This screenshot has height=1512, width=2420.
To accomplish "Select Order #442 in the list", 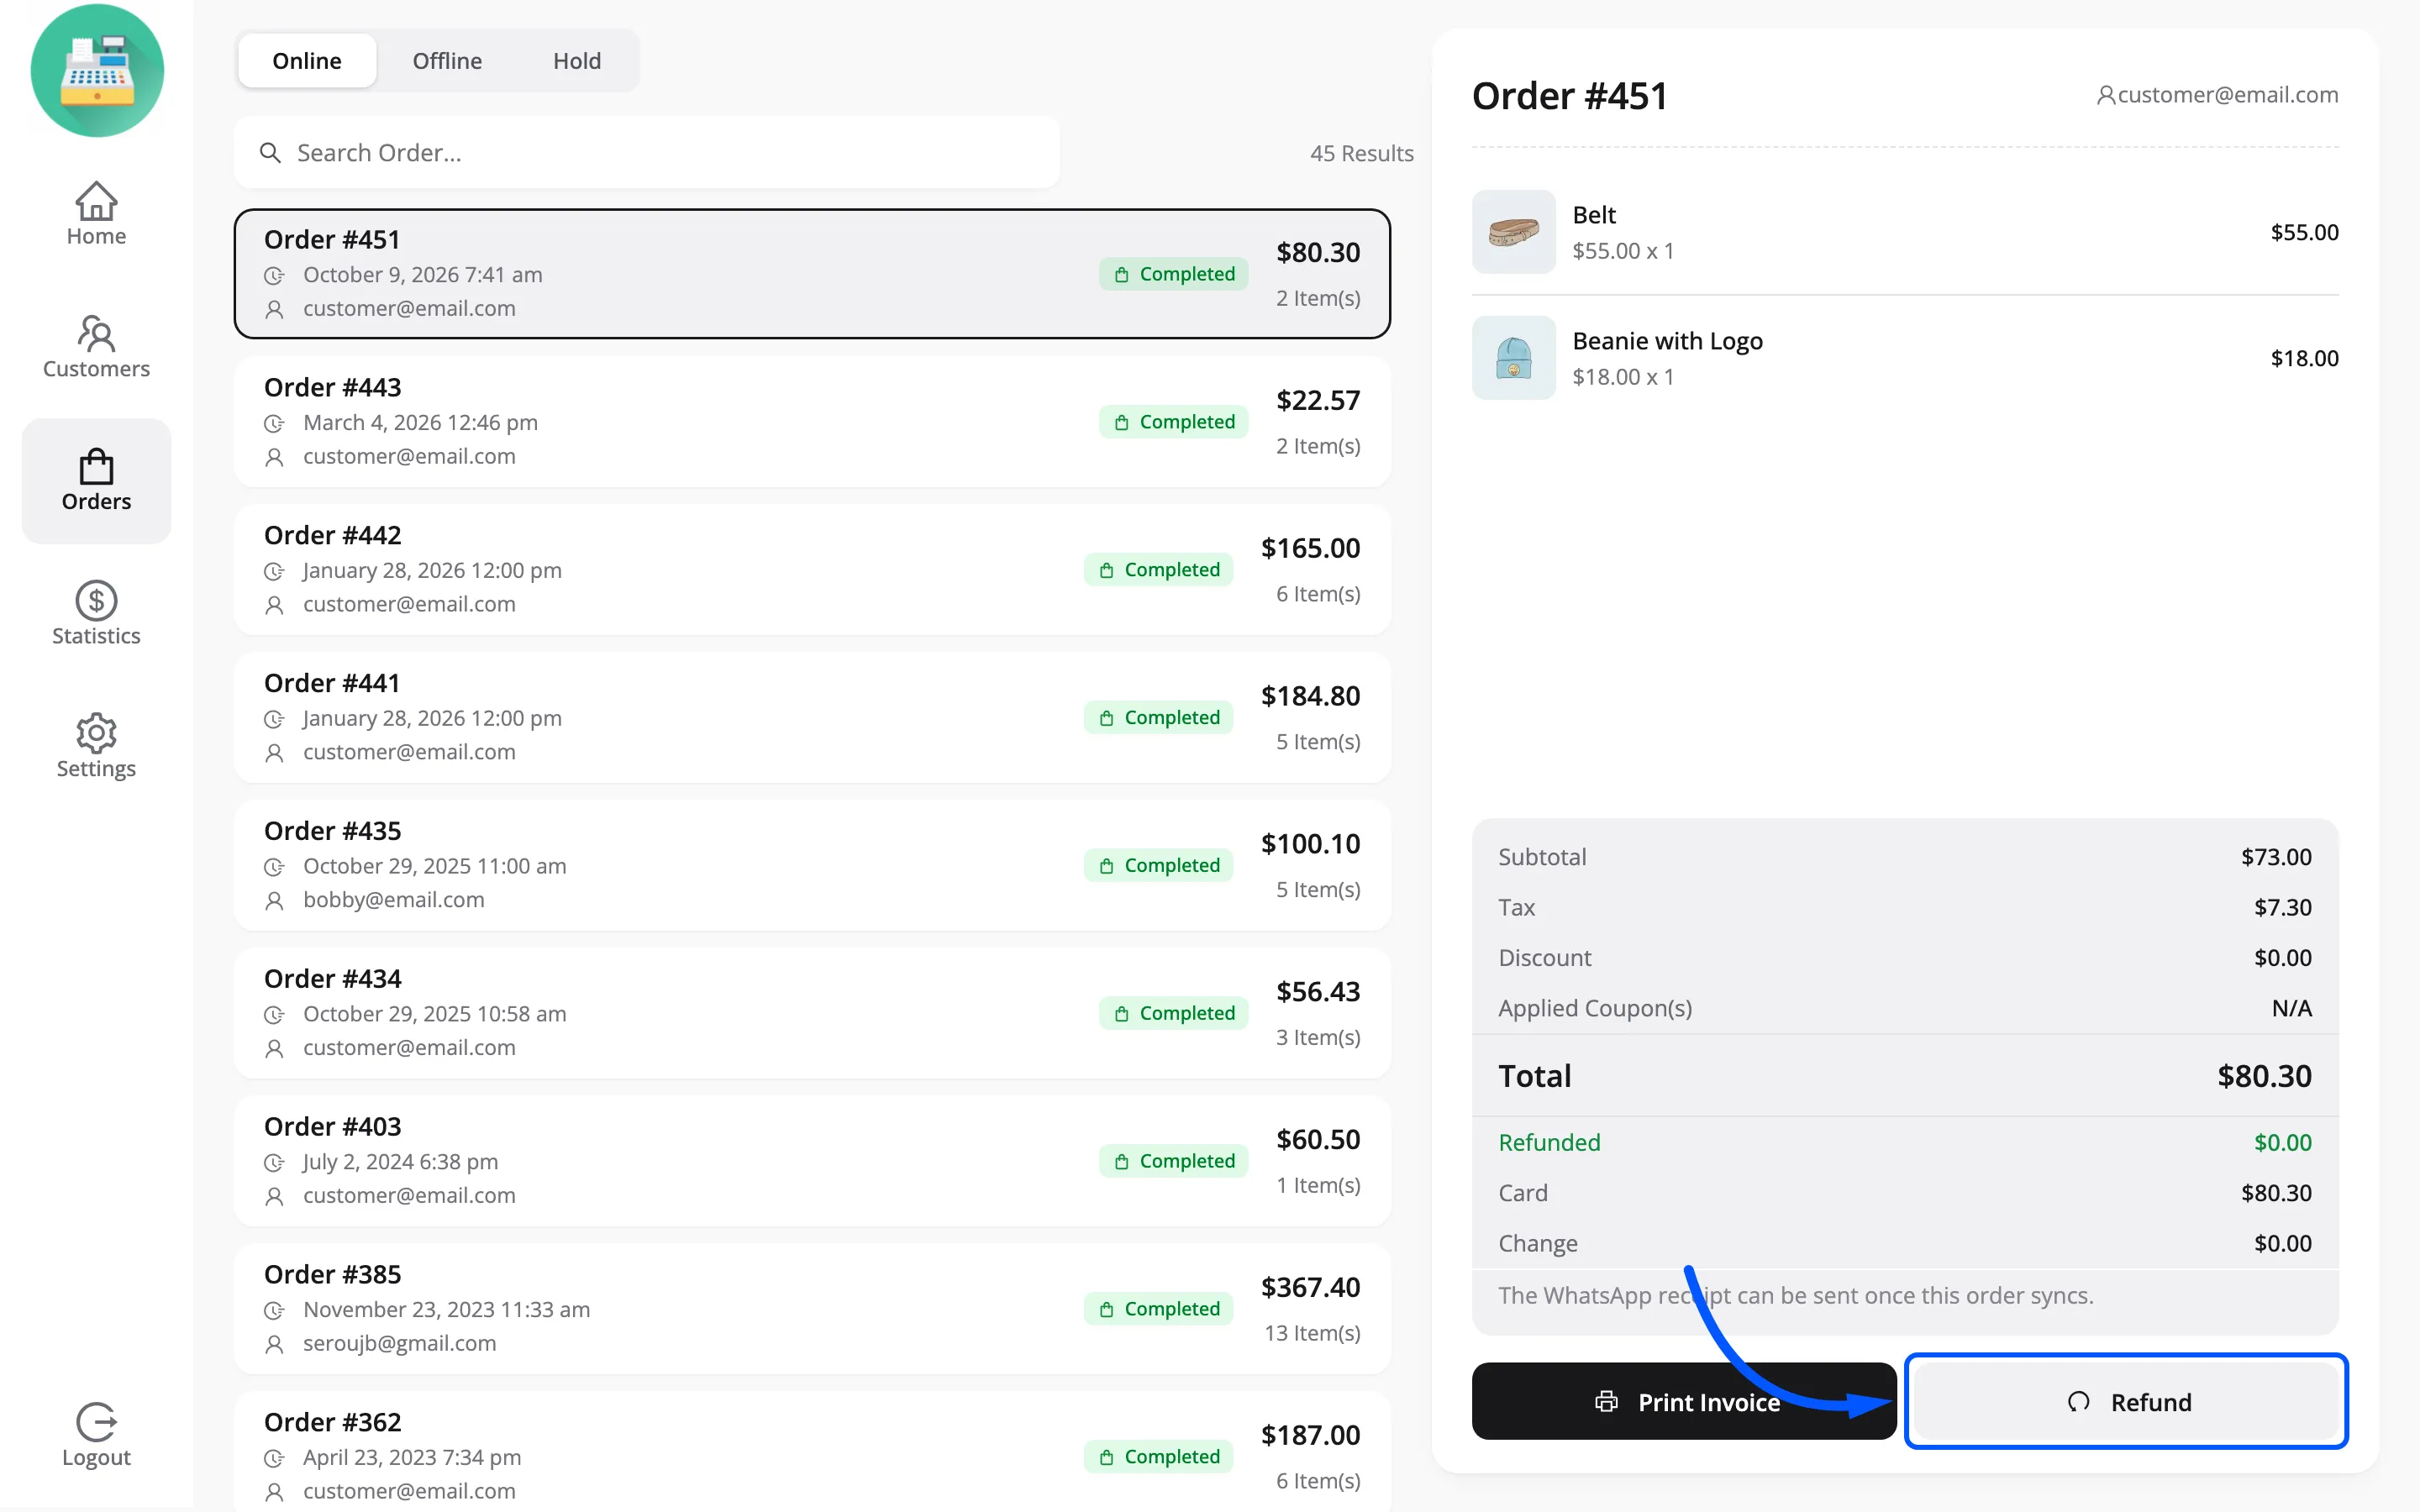I will pyautogui.click(x=812, y=570).
